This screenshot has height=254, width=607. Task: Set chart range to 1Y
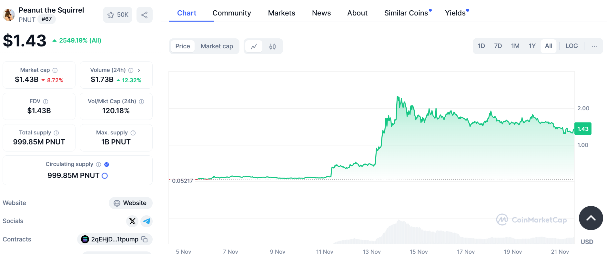click(x=532, y=46)
